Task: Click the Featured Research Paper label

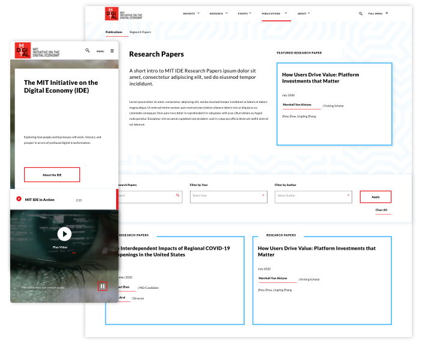Action: coord(299,53)
